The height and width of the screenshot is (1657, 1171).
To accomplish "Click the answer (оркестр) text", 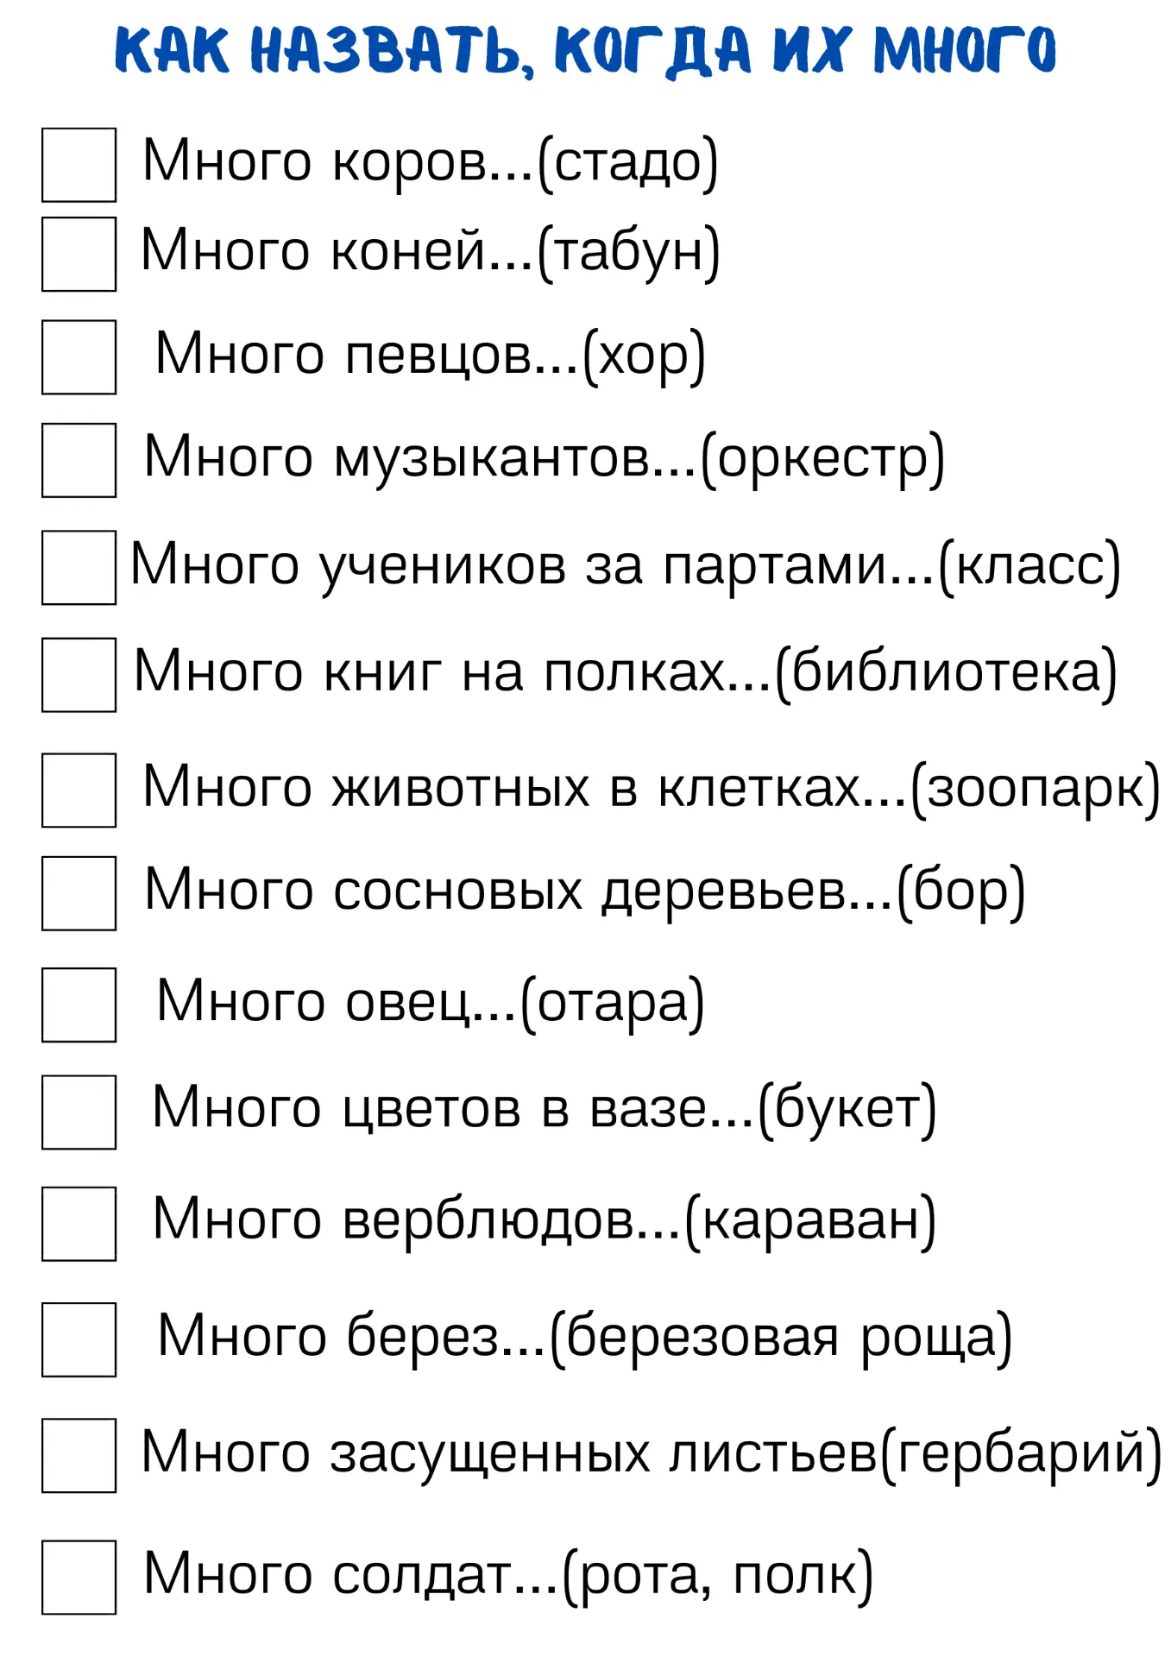I will pyautogui.click(x=822, y=459).
